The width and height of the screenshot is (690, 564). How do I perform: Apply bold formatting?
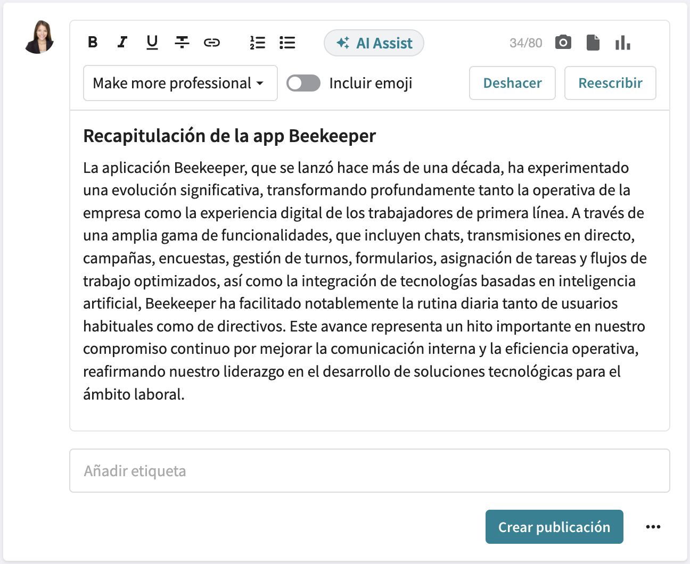(92, 43)
